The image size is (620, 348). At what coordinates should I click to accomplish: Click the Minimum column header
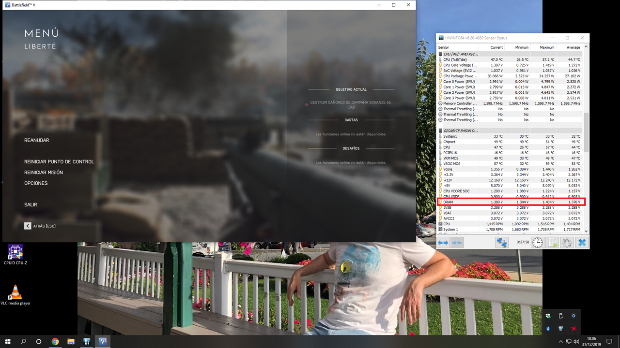(x=517, y=47)
